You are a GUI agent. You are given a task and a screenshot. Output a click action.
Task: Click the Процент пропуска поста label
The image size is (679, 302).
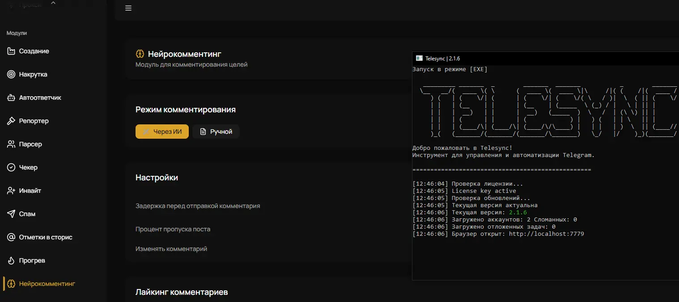(x=173, y=229)
